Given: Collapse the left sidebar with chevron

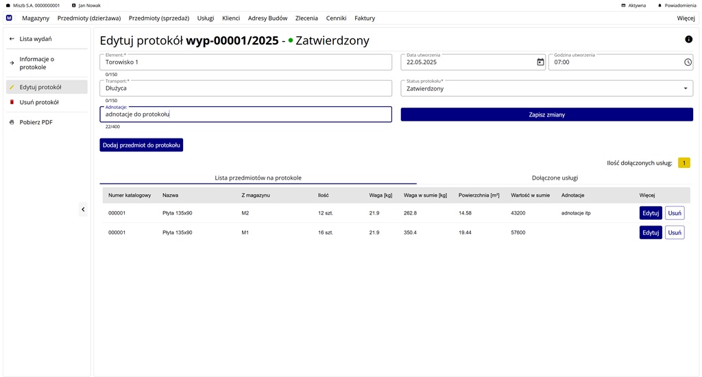Looking at the screenshot, I should point(83,209).
